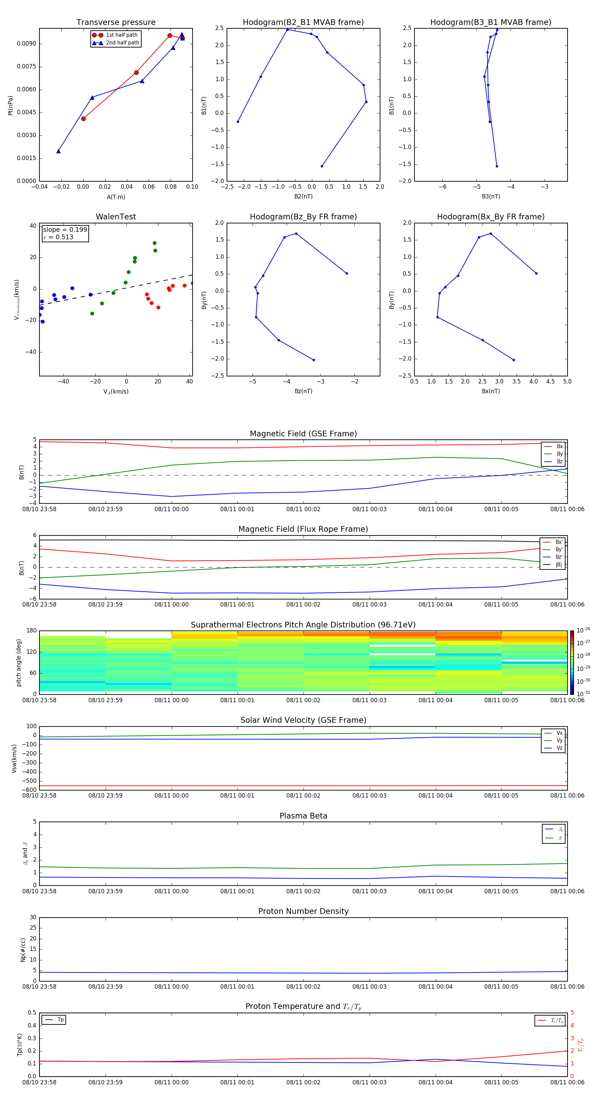Click the Solar Wind Velocity (GSE Frame) title
The width and height of the screenshot is (607, 1112).
pos(303,720)
